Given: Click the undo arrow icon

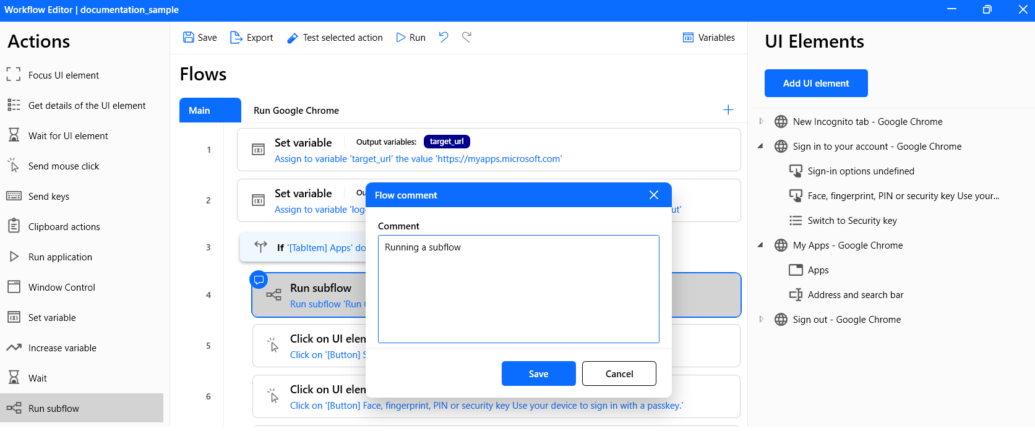Looking at the screenshot, I should coord(444,37).
